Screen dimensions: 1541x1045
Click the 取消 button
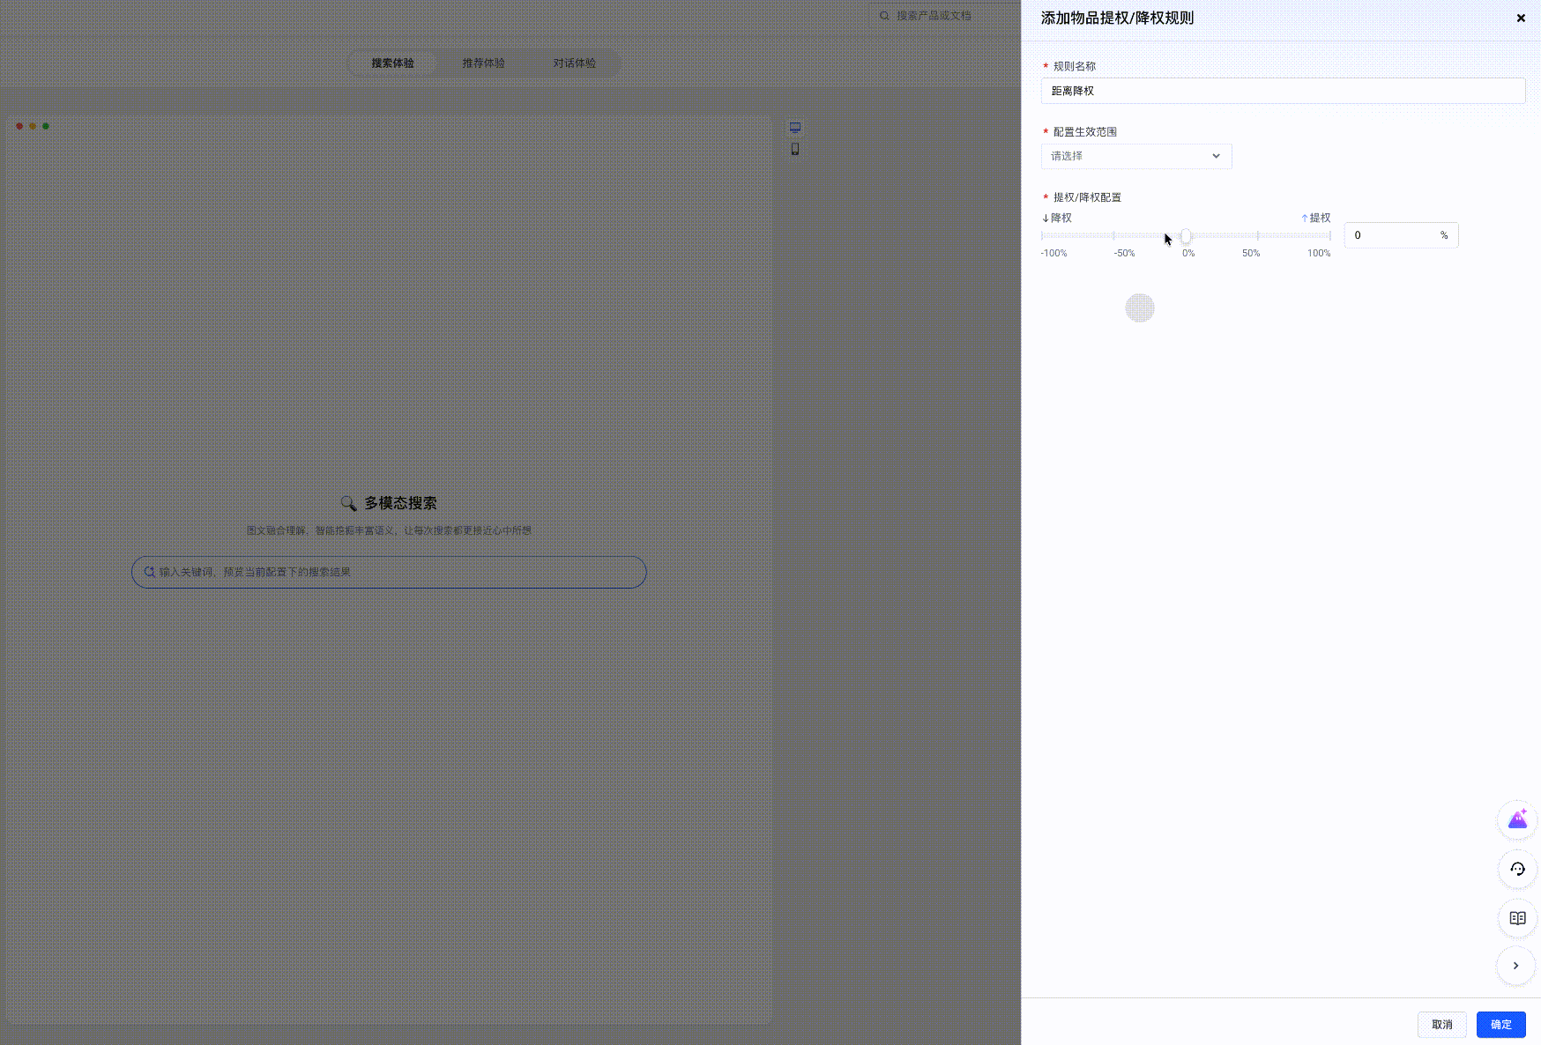coord(1442,1025)
